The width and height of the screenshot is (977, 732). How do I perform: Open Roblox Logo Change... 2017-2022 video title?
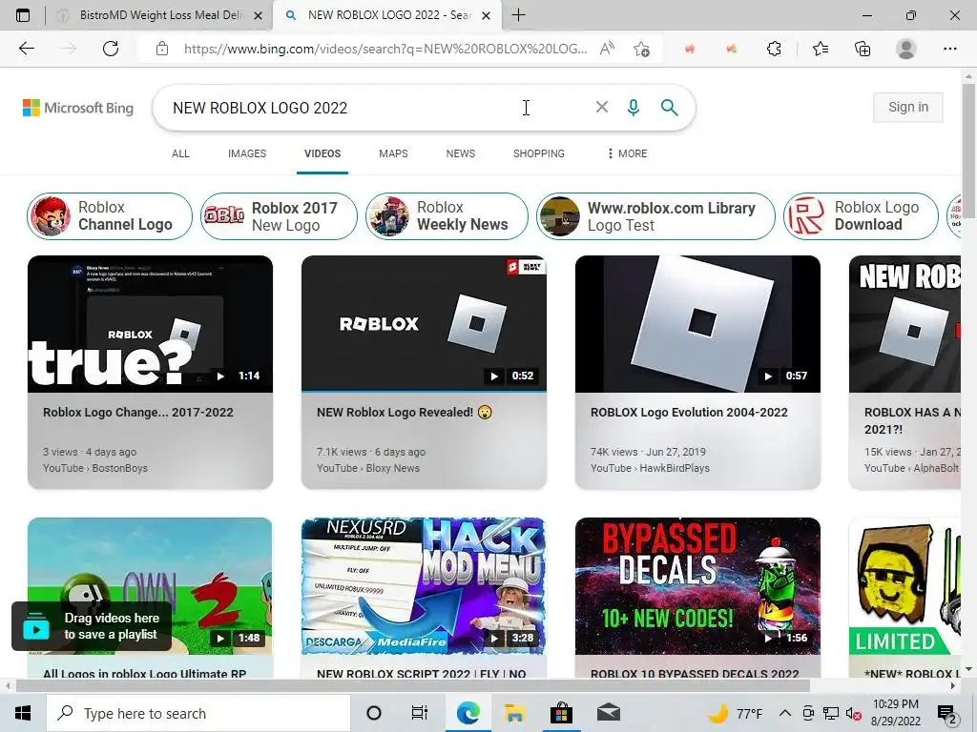coord(137,412)
